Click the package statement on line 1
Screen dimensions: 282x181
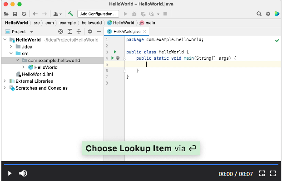coord(165,40)
